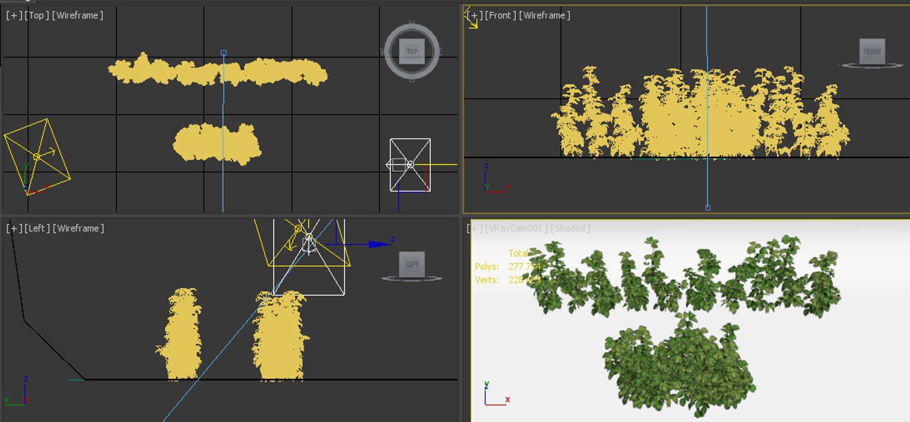Viewport: 910px width, 422px height.
Task: Click the Polys count statistic
Action: click(x=508, y=267)
